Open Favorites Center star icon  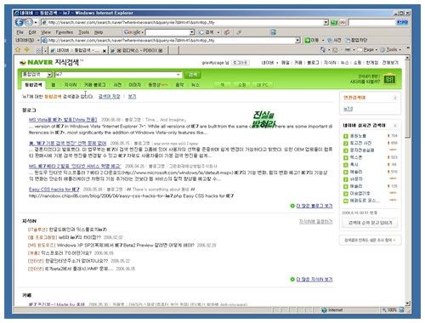(x=18, y=50)
